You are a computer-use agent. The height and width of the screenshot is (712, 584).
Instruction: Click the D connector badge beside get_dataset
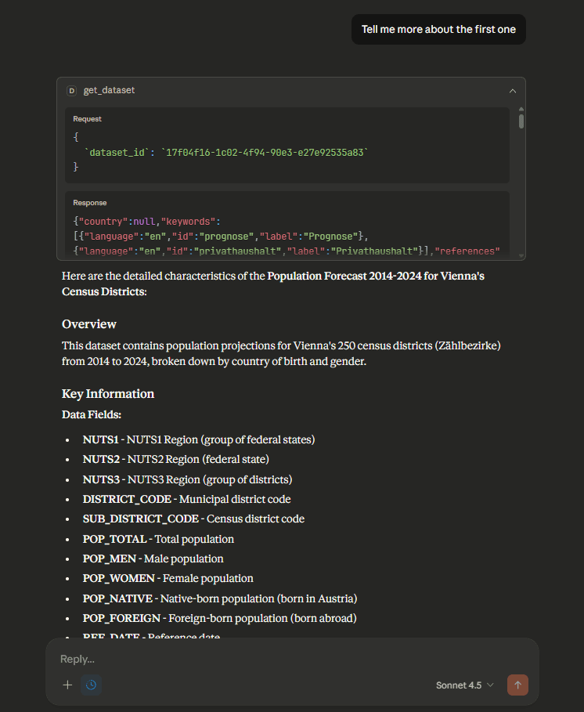[x=71, y=90]
